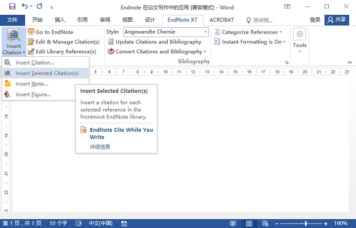Click Update Citations and Bibliography
Screen dimensions: 356x228
click(x=155, y=42)
